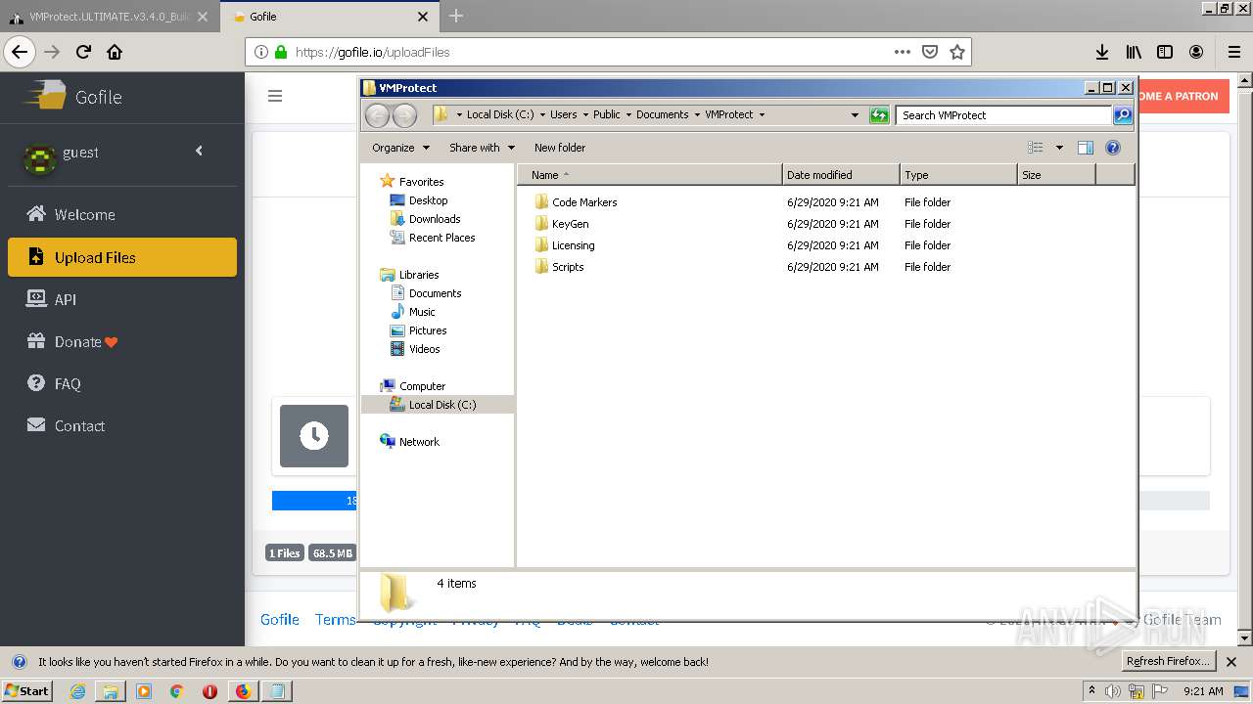Open Pictures library
The height and width of the screenshot is (704, 1253).
[x=428, y=330]
